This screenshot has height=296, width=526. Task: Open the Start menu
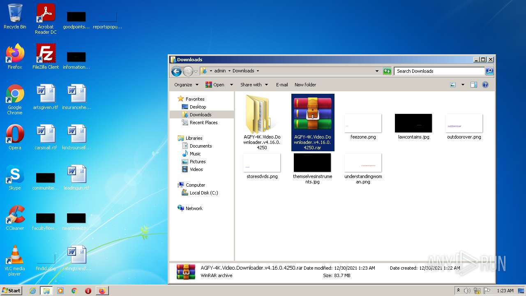click(11, 290)
